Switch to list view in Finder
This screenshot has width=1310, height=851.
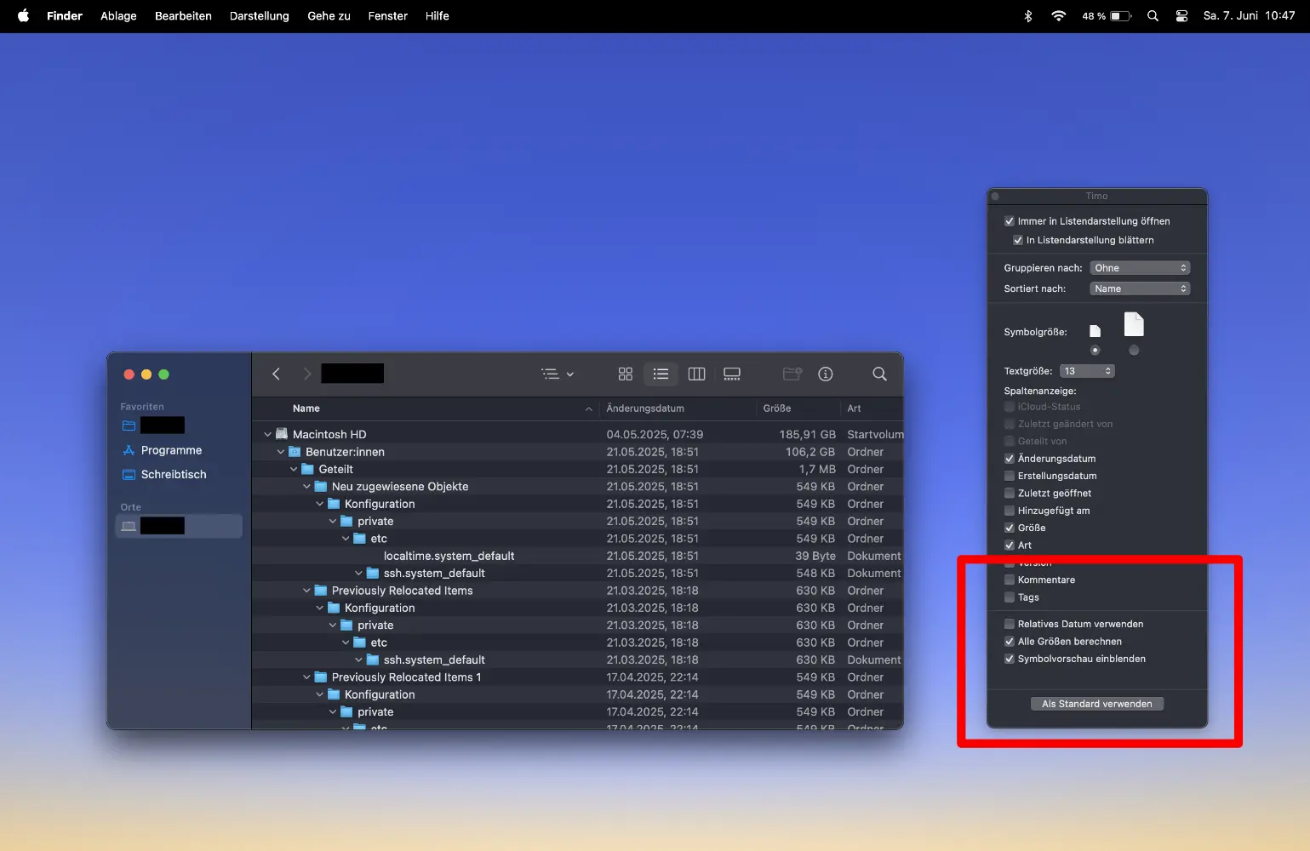(661, 374)
